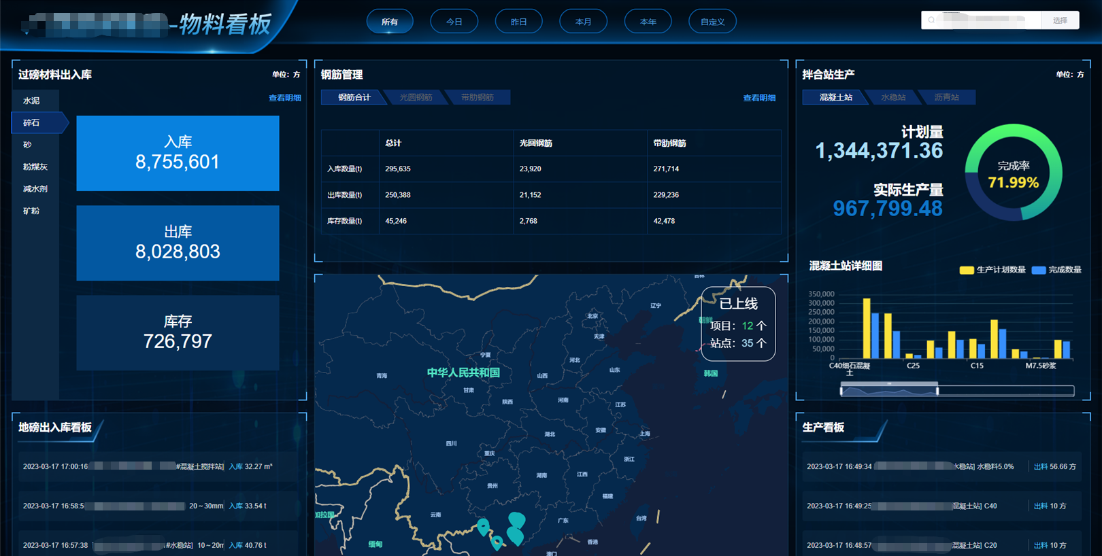
Task: Click the chart zoom bar's right handle
Action: coord(937,390)
